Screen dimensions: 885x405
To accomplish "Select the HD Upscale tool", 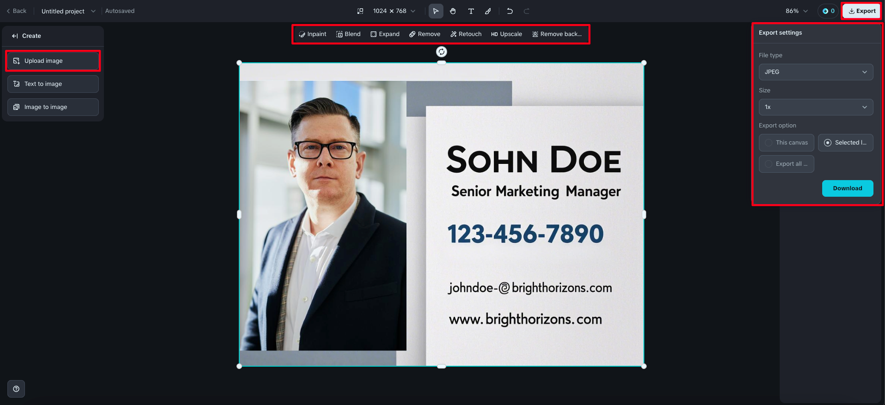I will 507,34.
